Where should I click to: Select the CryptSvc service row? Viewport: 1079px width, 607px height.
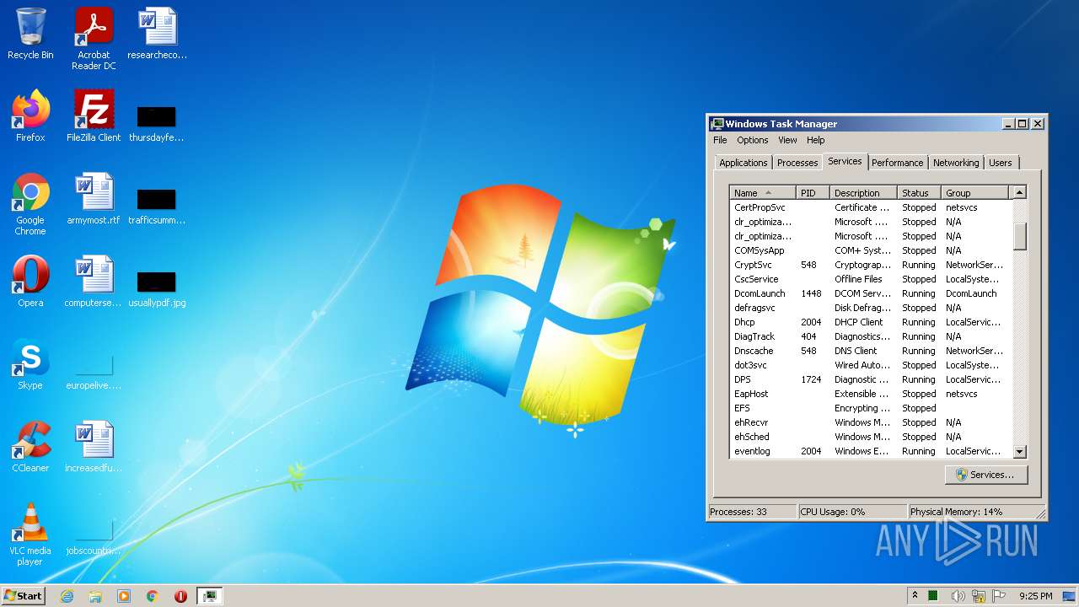(870, 265)
